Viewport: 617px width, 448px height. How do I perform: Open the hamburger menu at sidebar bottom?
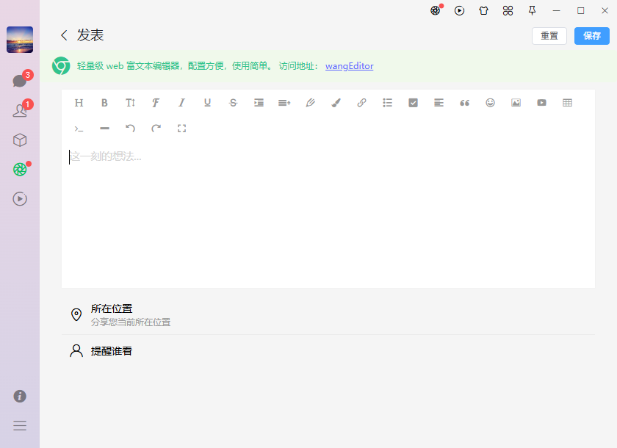click(20, 425)
